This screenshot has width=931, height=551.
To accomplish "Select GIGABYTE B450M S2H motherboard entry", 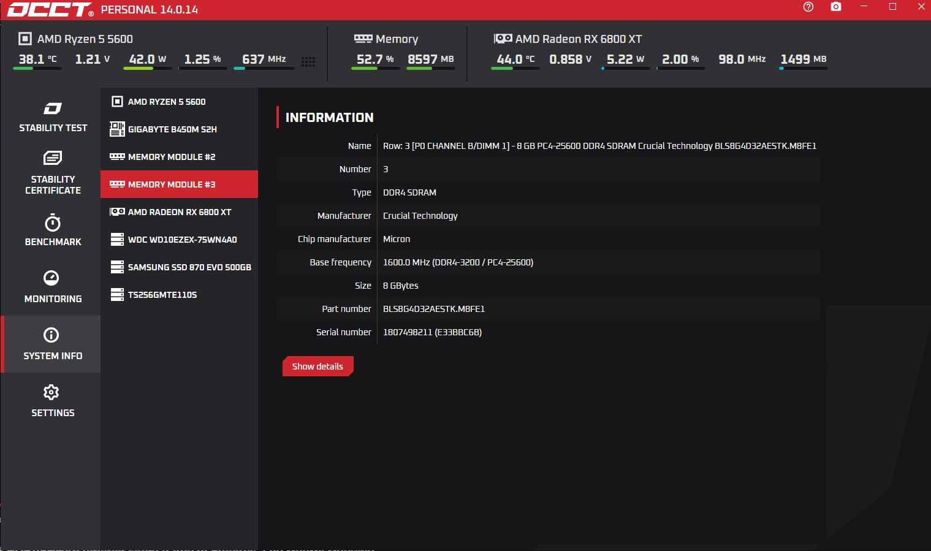I will 179,129.
